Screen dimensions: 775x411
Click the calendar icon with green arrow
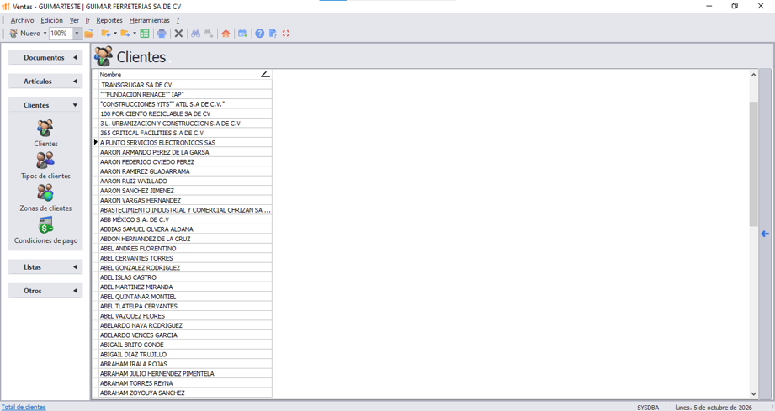click(242, 34)
